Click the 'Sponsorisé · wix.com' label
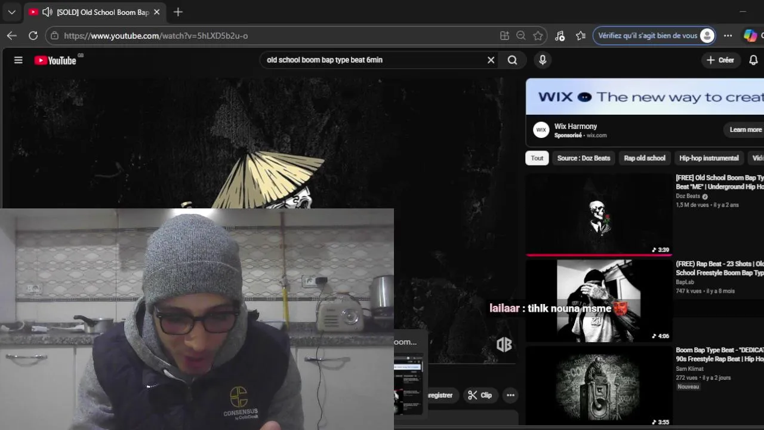 (x=580, y=136)
